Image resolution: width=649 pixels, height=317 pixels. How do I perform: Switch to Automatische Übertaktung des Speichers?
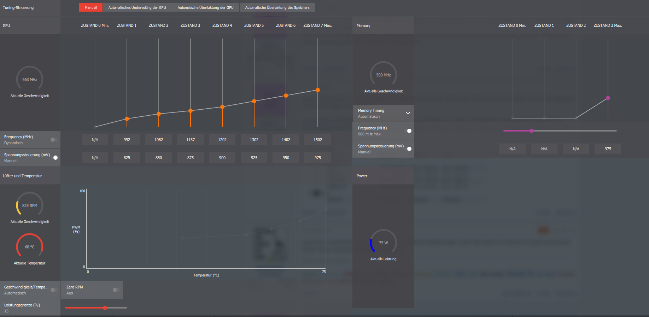[x=277, y=7]
